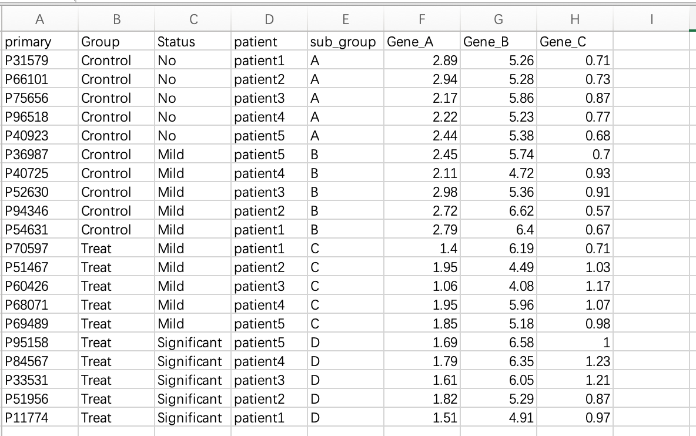696x436 pixels.
Task: Select the "Gene_C" header cell
Action: click(563, 42)
